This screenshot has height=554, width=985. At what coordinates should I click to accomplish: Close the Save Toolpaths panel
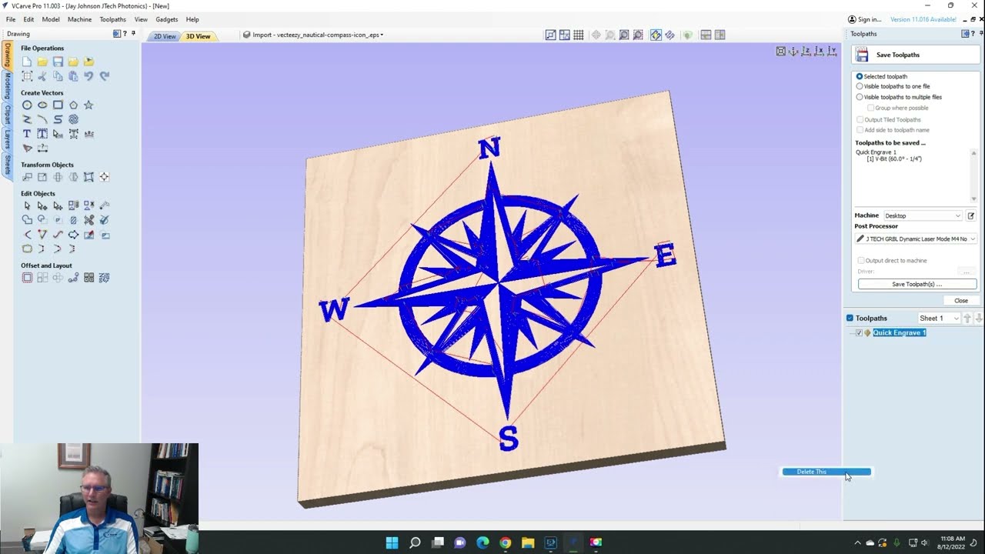coord(961,301)
